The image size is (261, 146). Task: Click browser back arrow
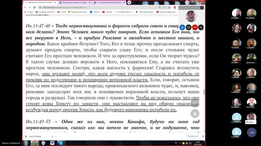click(25, 7)
